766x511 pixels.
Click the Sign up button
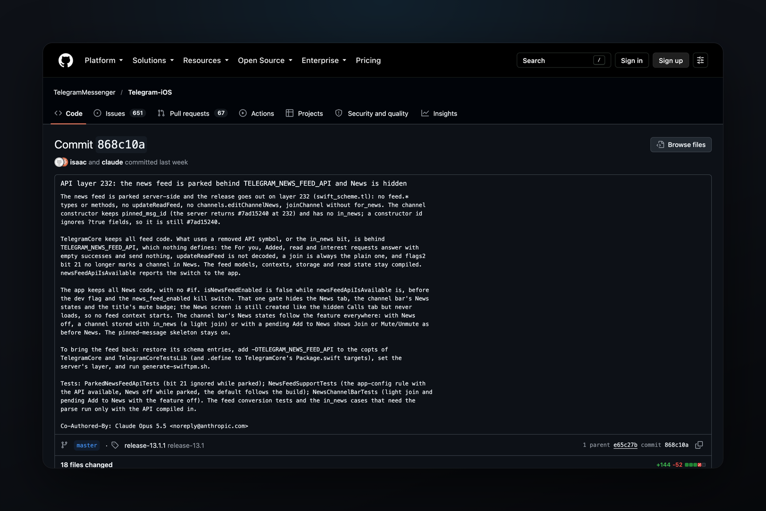click(x=670, y=60)
